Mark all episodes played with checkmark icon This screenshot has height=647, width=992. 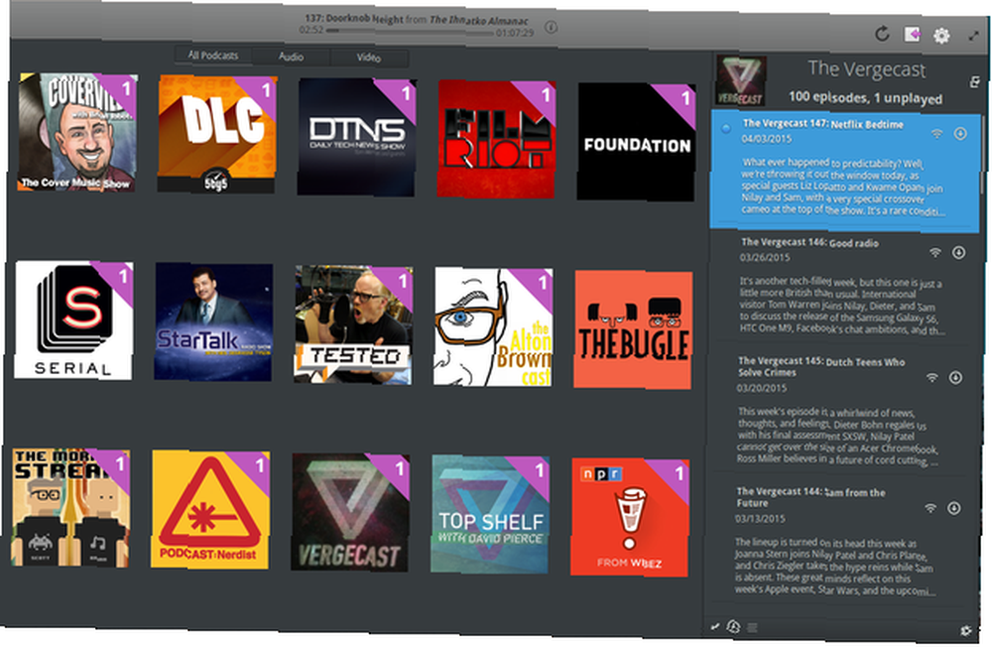point(715,626)
